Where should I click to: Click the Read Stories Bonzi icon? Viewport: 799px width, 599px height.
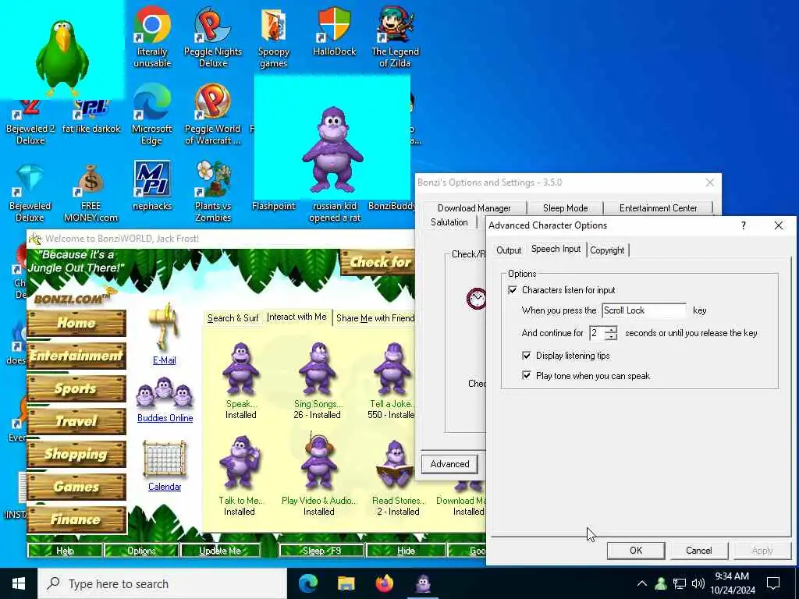(396, 463)
